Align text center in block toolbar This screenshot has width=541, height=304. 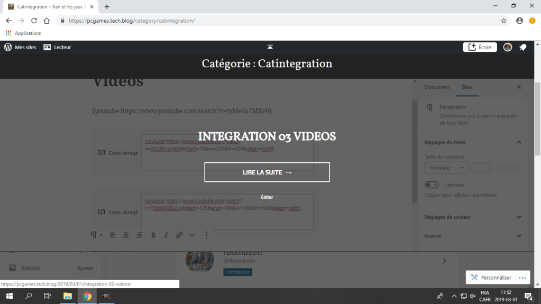click(126, 235)
